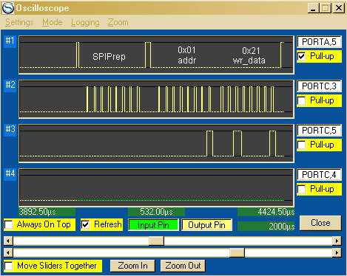Click the 0x01 addr annotation
347x276 pixels.
187,55
